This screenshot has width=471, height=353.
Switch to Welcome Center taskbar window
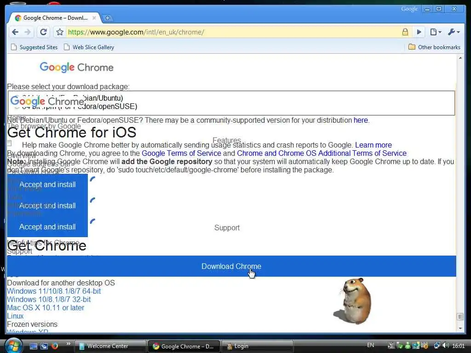[x=109, y=346]
